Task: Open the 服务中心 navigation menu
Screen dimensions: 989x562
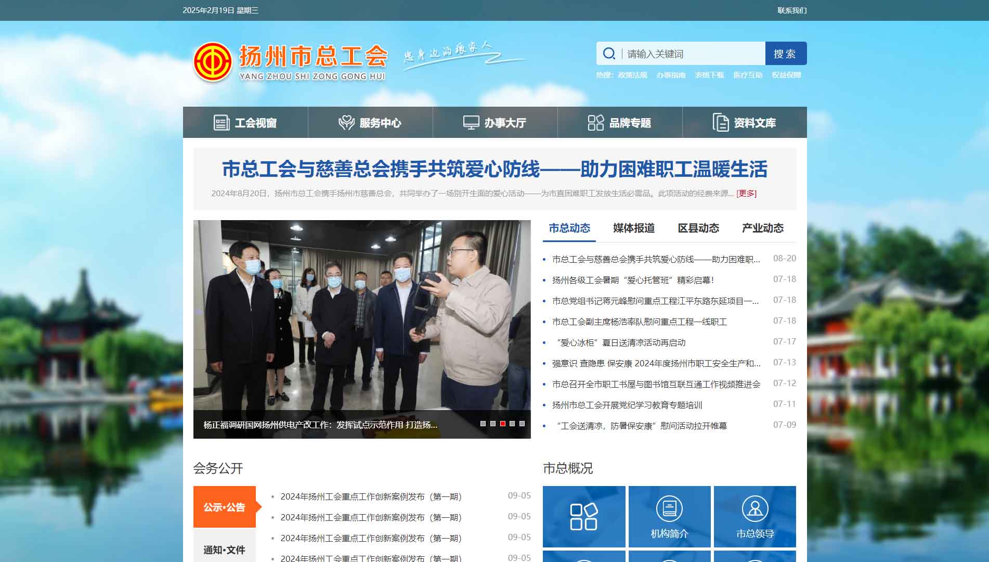Action: point(370,122)
